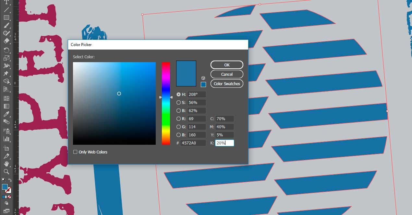This screenshot has width=412, height=215.
Task: Select the Rotate tool
Action: 6,50
